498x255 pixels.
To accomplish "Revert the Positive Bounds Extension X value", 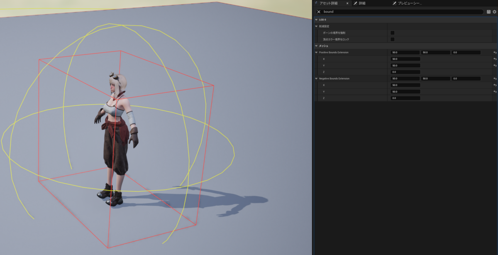I will [x=494, y=59].
